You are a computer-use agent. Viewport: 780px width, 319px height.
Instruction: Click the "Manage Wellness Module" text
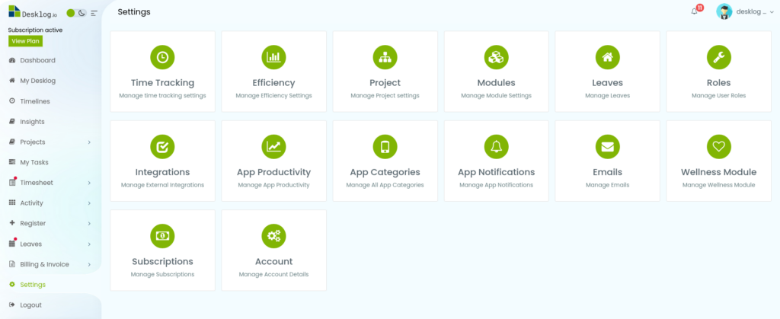(719, 185)
